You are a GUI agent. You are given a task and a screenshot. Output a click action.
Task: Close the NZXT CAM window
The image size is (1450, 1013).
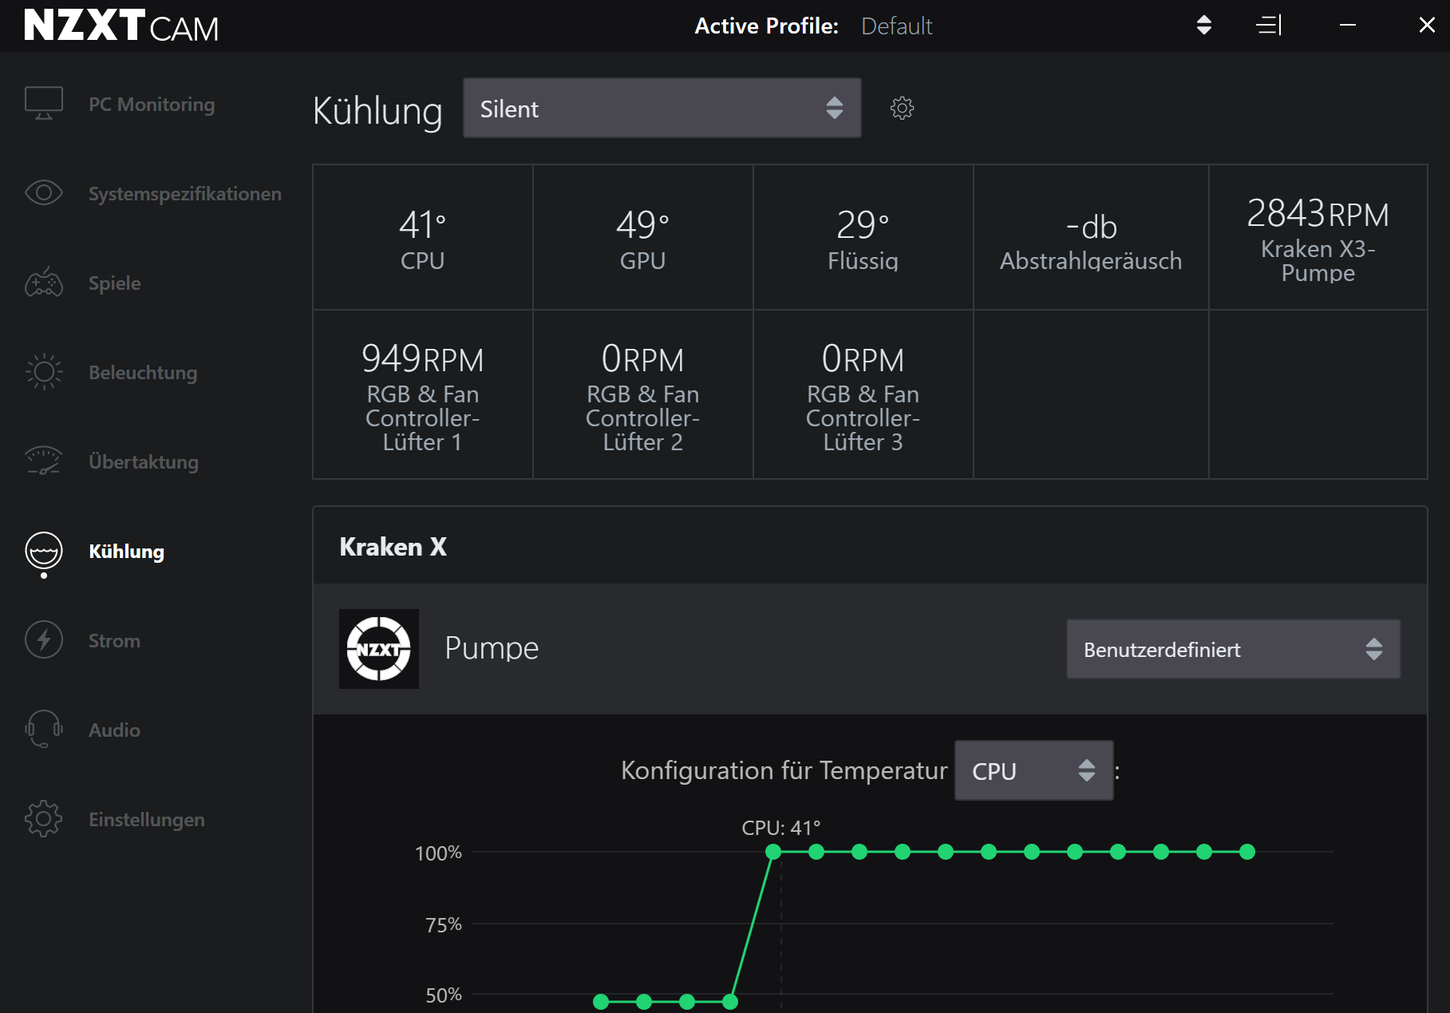[x=1427, y=26]
